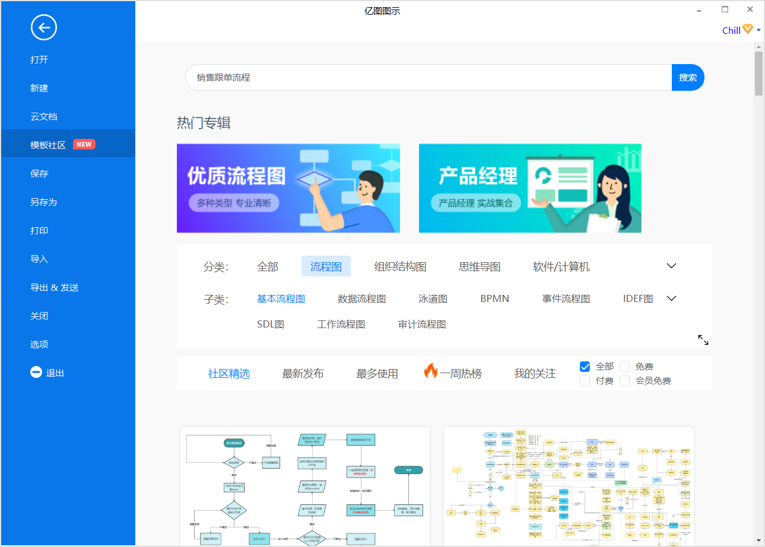Choose the 数据流程图 subcategory
This screenshot has height=547, width=765.
(x=361, y=298)
